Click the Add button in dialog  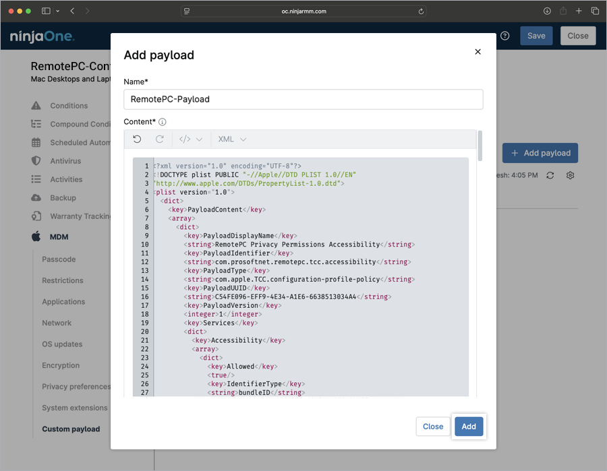point(469,427)
